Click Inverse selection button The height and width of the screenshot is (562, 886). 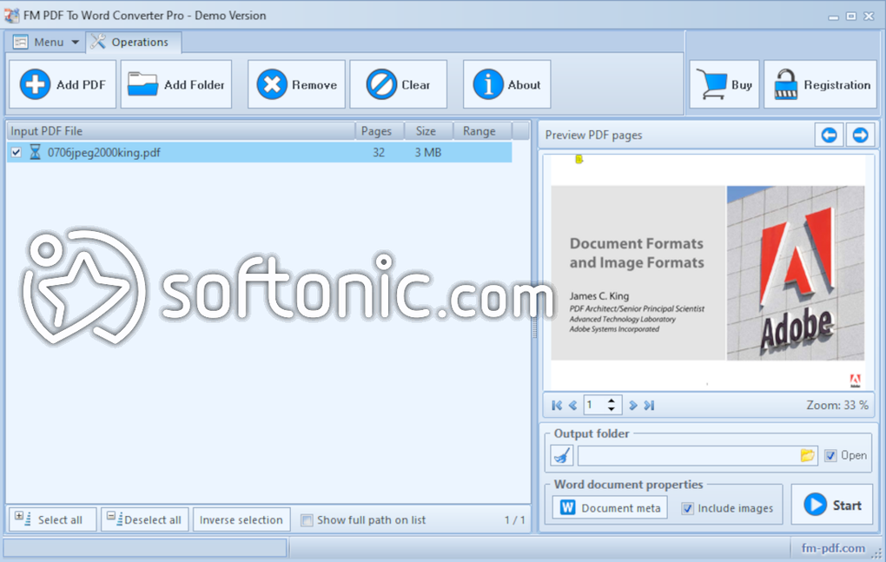click(x=241, y=519)
